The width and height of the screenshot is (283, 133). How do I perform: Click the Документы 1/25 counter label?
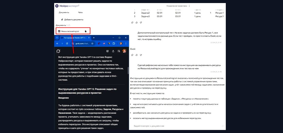point(63,25)
